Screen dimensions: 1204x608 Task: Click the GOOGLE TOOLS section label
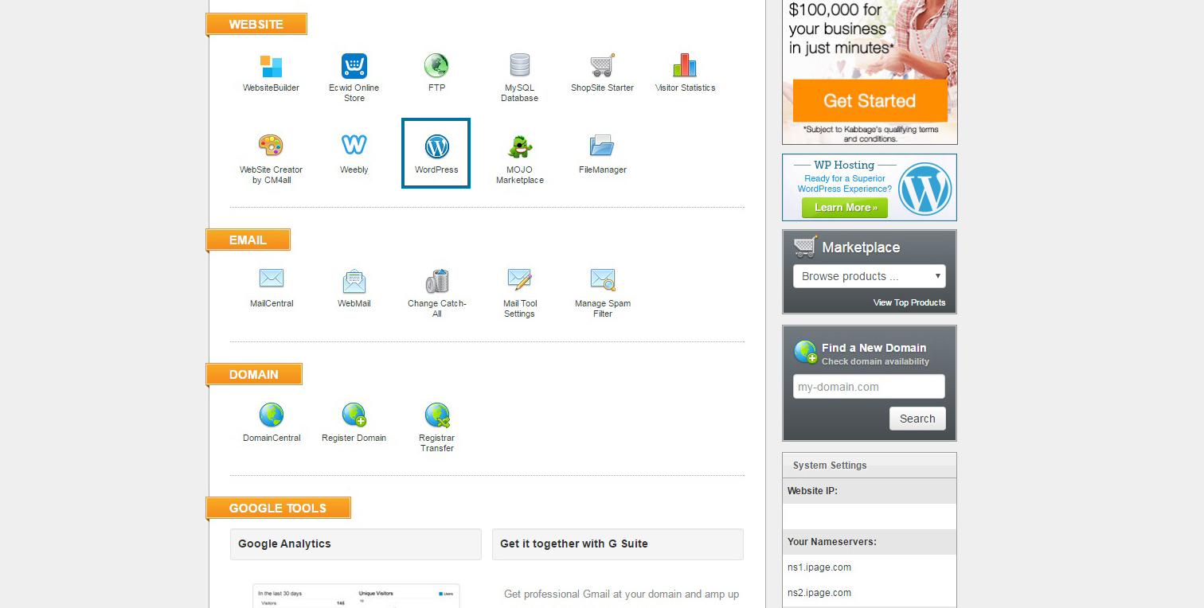point(278,509)
